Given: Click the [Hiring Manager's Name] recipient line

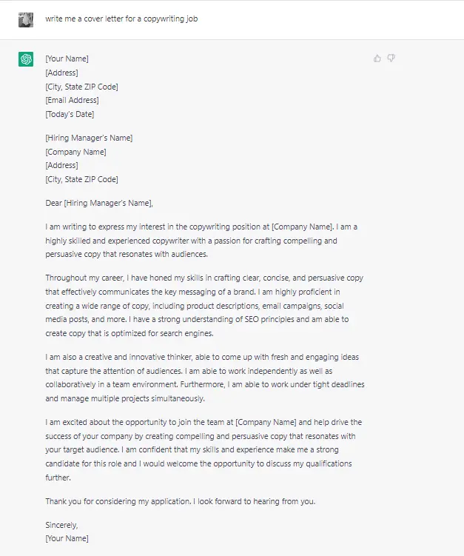Looking at the screenshot, I should 89,138.
